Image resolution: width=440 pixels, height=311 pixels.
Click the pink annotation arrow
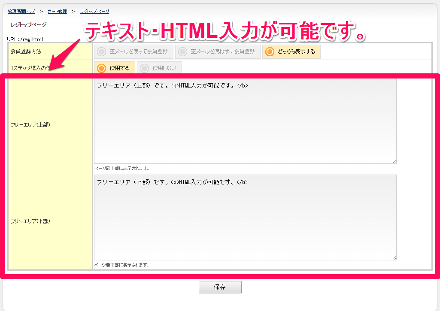64,55
